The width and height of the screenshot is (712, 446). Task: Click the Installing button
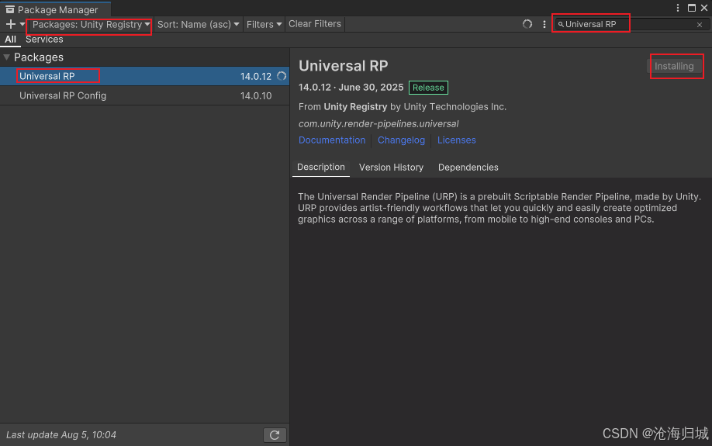pos(674,66)
